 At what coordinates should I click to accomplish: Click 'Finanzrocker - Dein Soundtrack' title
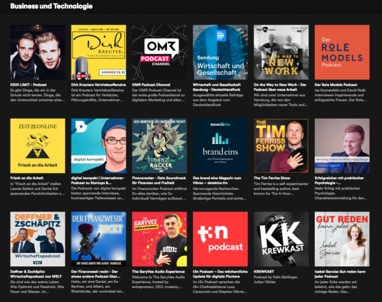pos(159,180)
